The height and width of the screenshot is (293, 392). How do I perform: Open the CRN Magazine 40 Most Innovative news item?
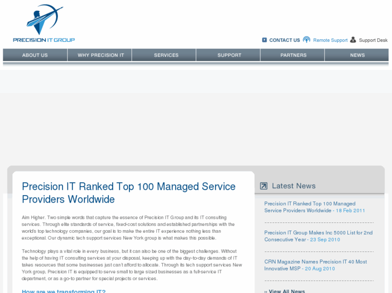point(315,265)
